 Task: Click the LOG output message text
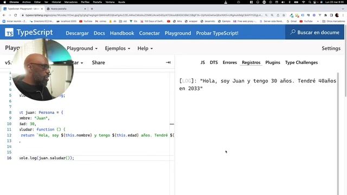(258, 84)
